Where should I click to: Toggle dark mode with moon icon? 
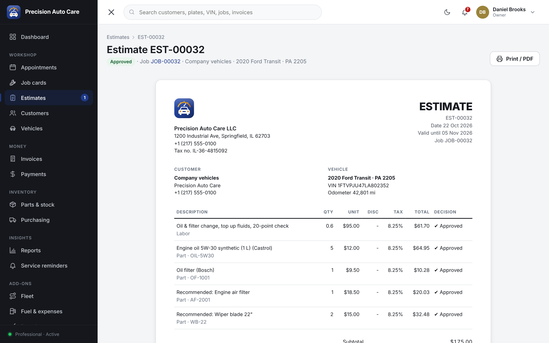pos(447,12)
